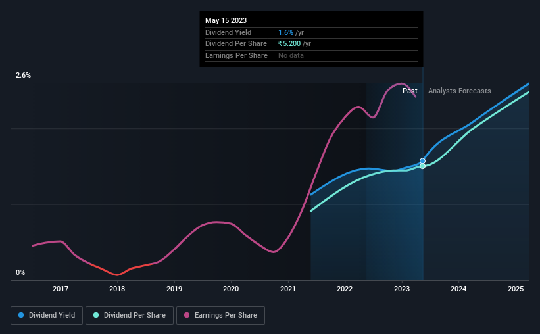Image resolution: width=540 pixels, height=334 pixels.
Task: Select the teal Dividend Per Share data point marker
Action: (x=422, y=166)
